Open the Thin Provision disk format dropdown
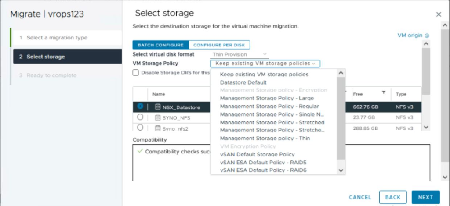 (x=240, y=54)
